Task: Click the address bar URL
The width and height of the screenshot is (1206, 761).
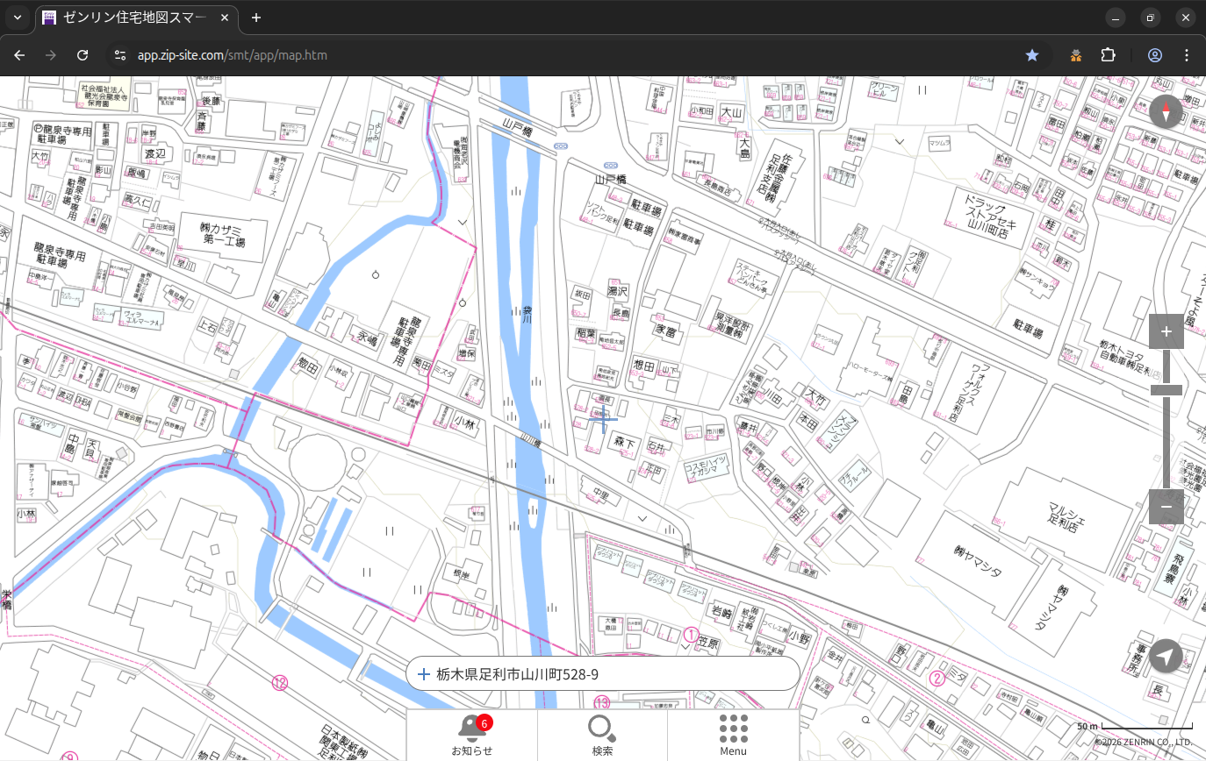Action: coord(233,55)
